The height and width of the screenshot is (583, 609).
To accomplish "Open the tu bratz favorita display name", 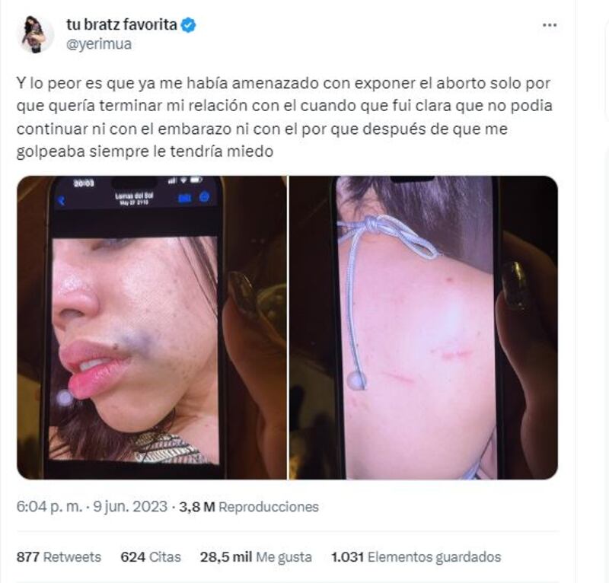I will coord(122,24).
